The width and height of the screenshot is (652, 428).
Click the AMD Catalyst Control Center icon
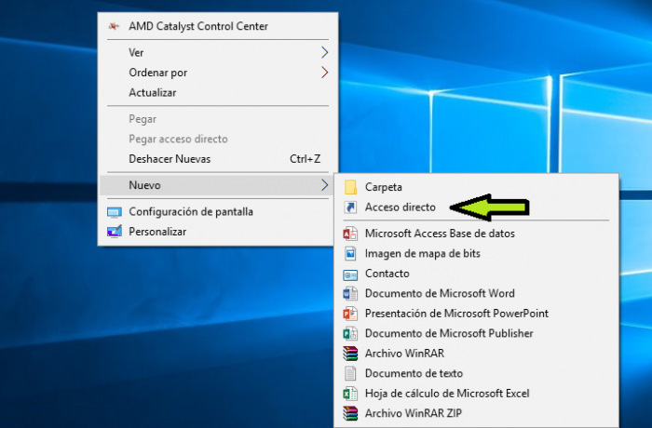114,26
